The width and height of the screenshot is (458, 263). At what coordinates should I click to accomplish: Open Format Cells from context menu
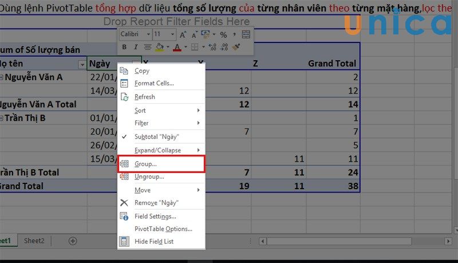pyautogui.click(x=161, y=83)
